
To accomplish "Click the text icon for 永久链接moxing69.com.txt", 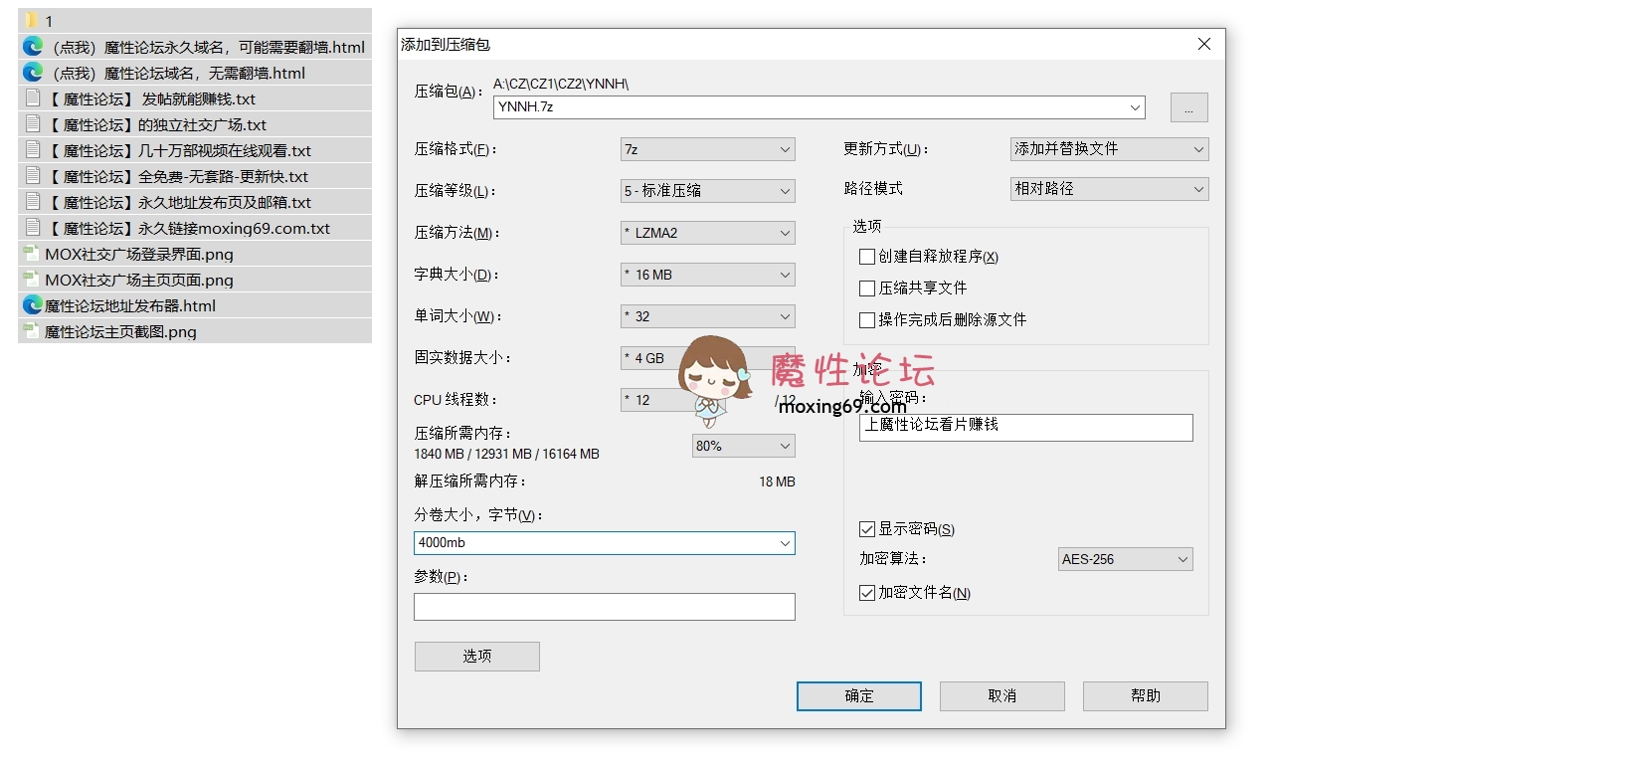I will [33, 228].
